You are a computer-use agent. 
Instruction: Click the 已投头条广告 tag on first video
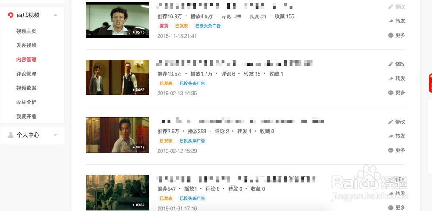pyautogui.click(x=208, y=26)
